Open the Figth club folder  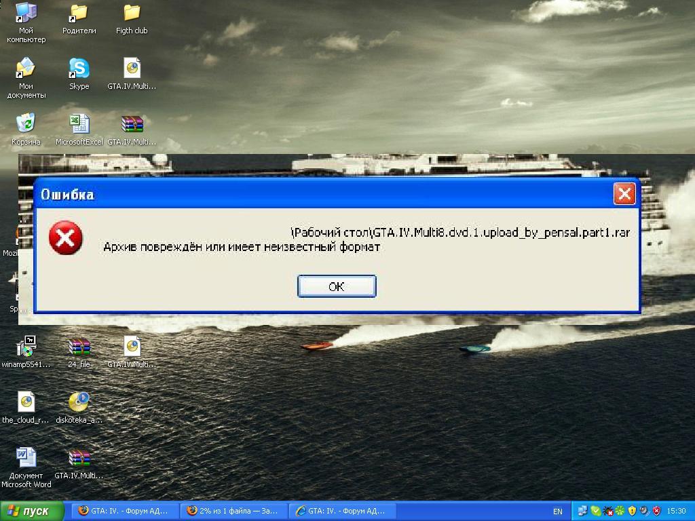click(x=132, y=13)
